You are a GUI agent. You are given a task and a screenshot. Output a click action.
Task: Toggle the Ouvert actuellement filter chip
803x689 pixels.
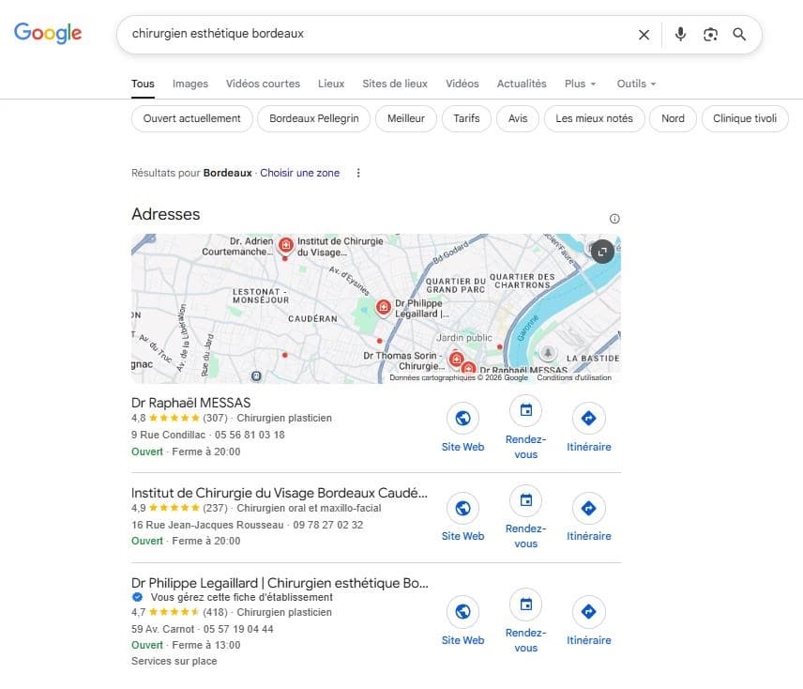pos(192,119)
